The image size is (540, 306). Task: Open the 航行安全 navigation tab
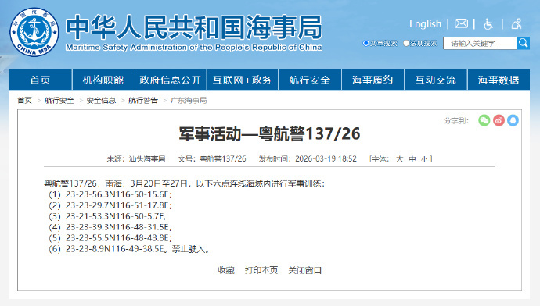(x=310, y=80)
